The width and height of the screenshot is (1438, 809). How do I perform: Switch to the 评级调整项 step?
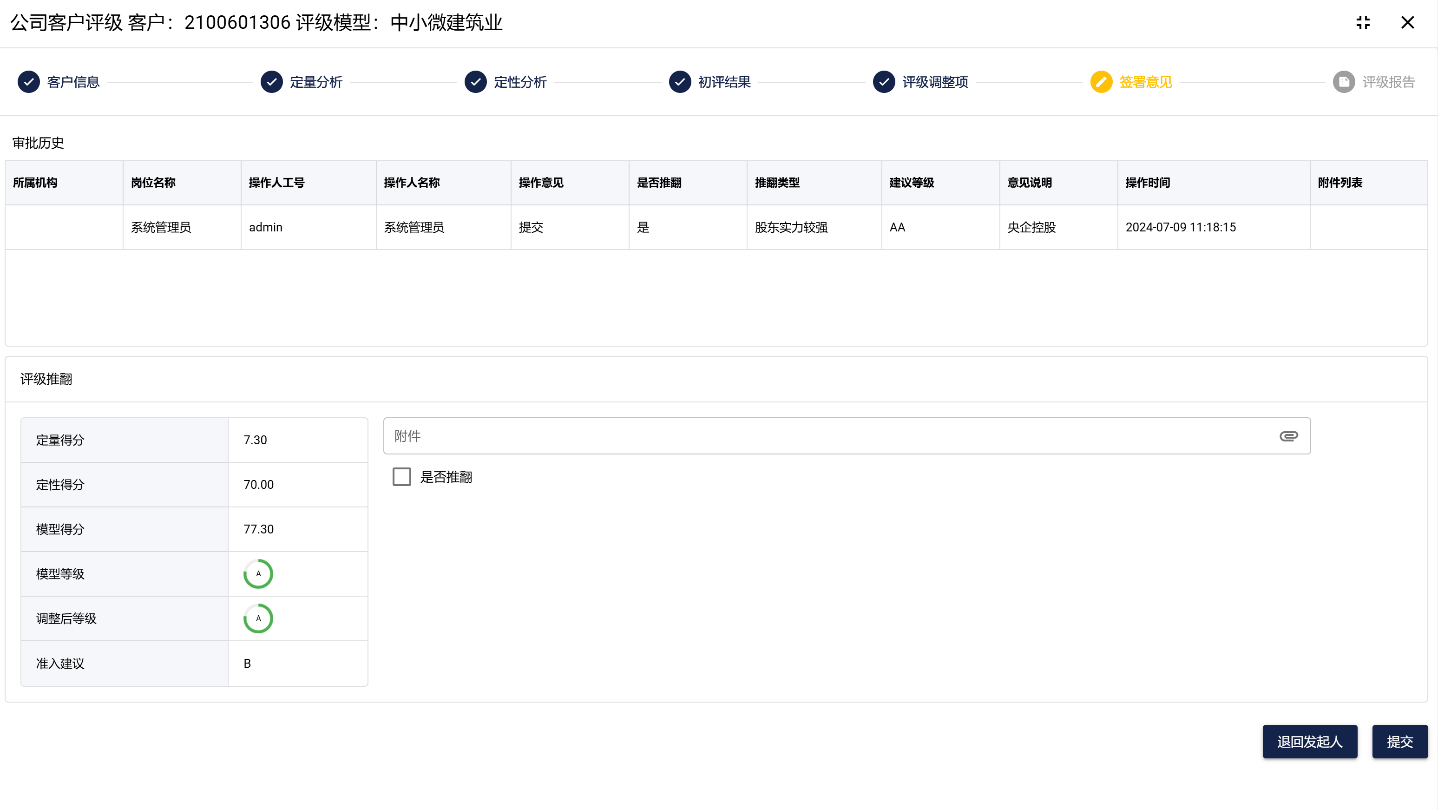tap(935, 82)
